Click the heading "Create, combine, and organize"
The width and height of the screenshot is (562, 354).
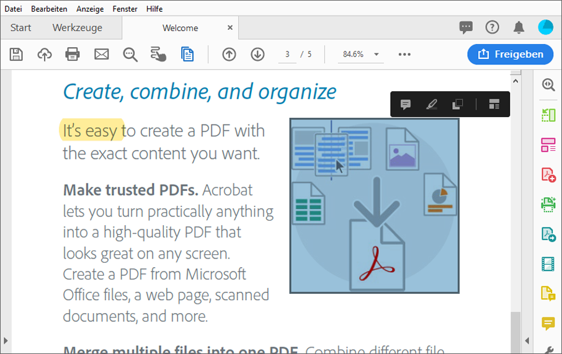pyautogui.click(x=200, y=91)
